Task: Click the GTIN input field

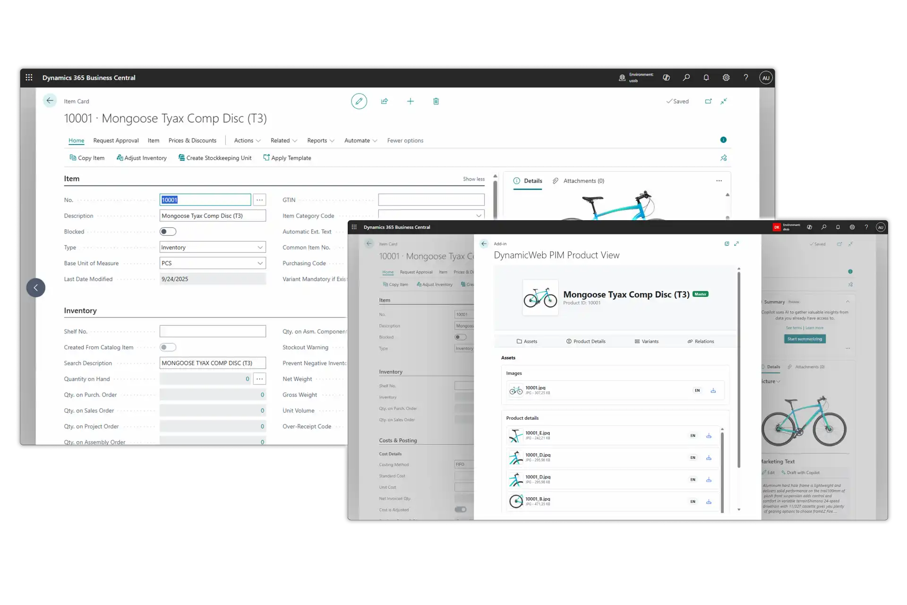Action: [x=431, y=200]
